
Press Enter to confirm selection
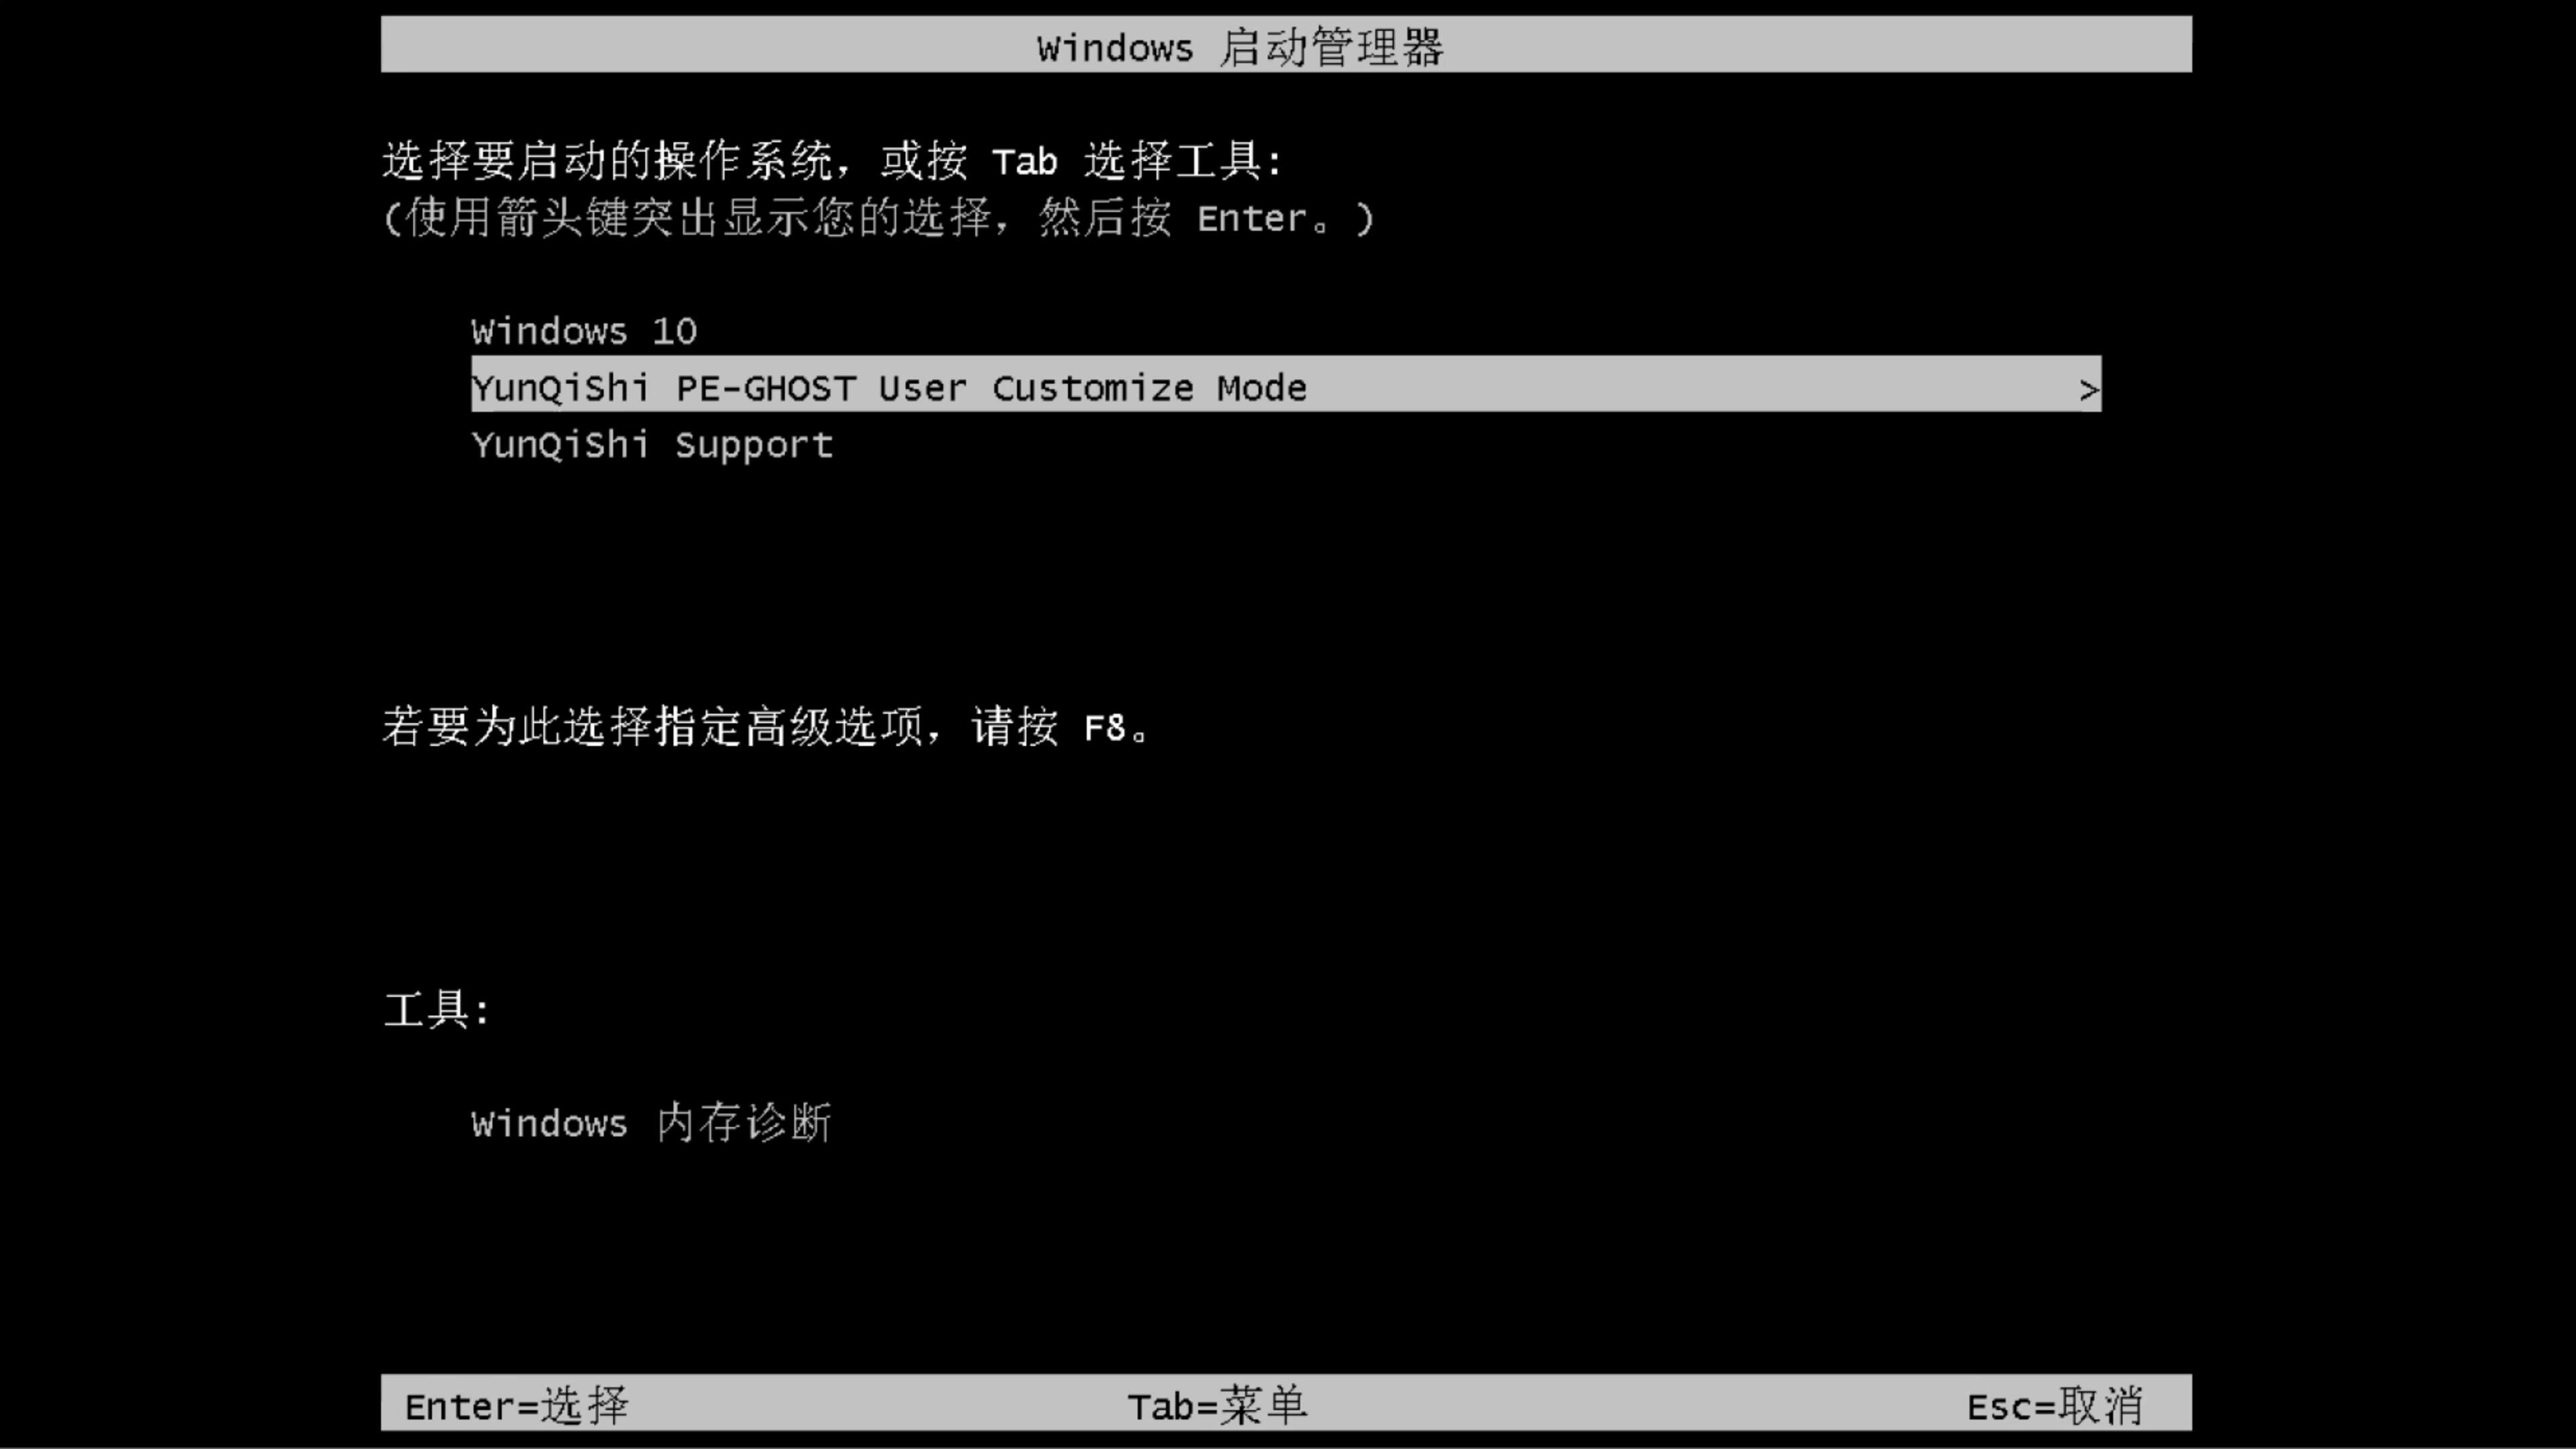[515, 1405]
